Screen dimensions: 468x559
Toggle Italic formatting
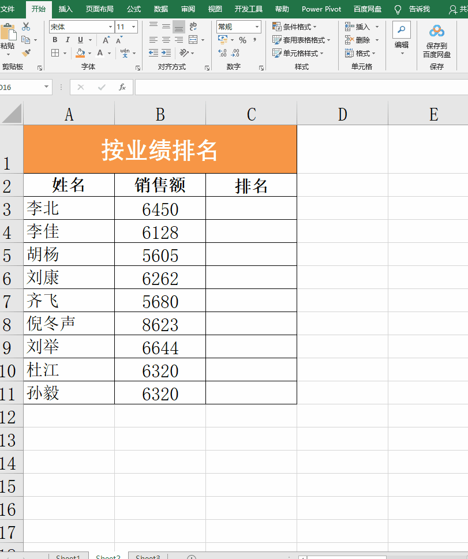pos(68,40)
